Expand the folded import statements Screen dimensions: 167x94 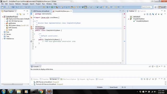34,17
